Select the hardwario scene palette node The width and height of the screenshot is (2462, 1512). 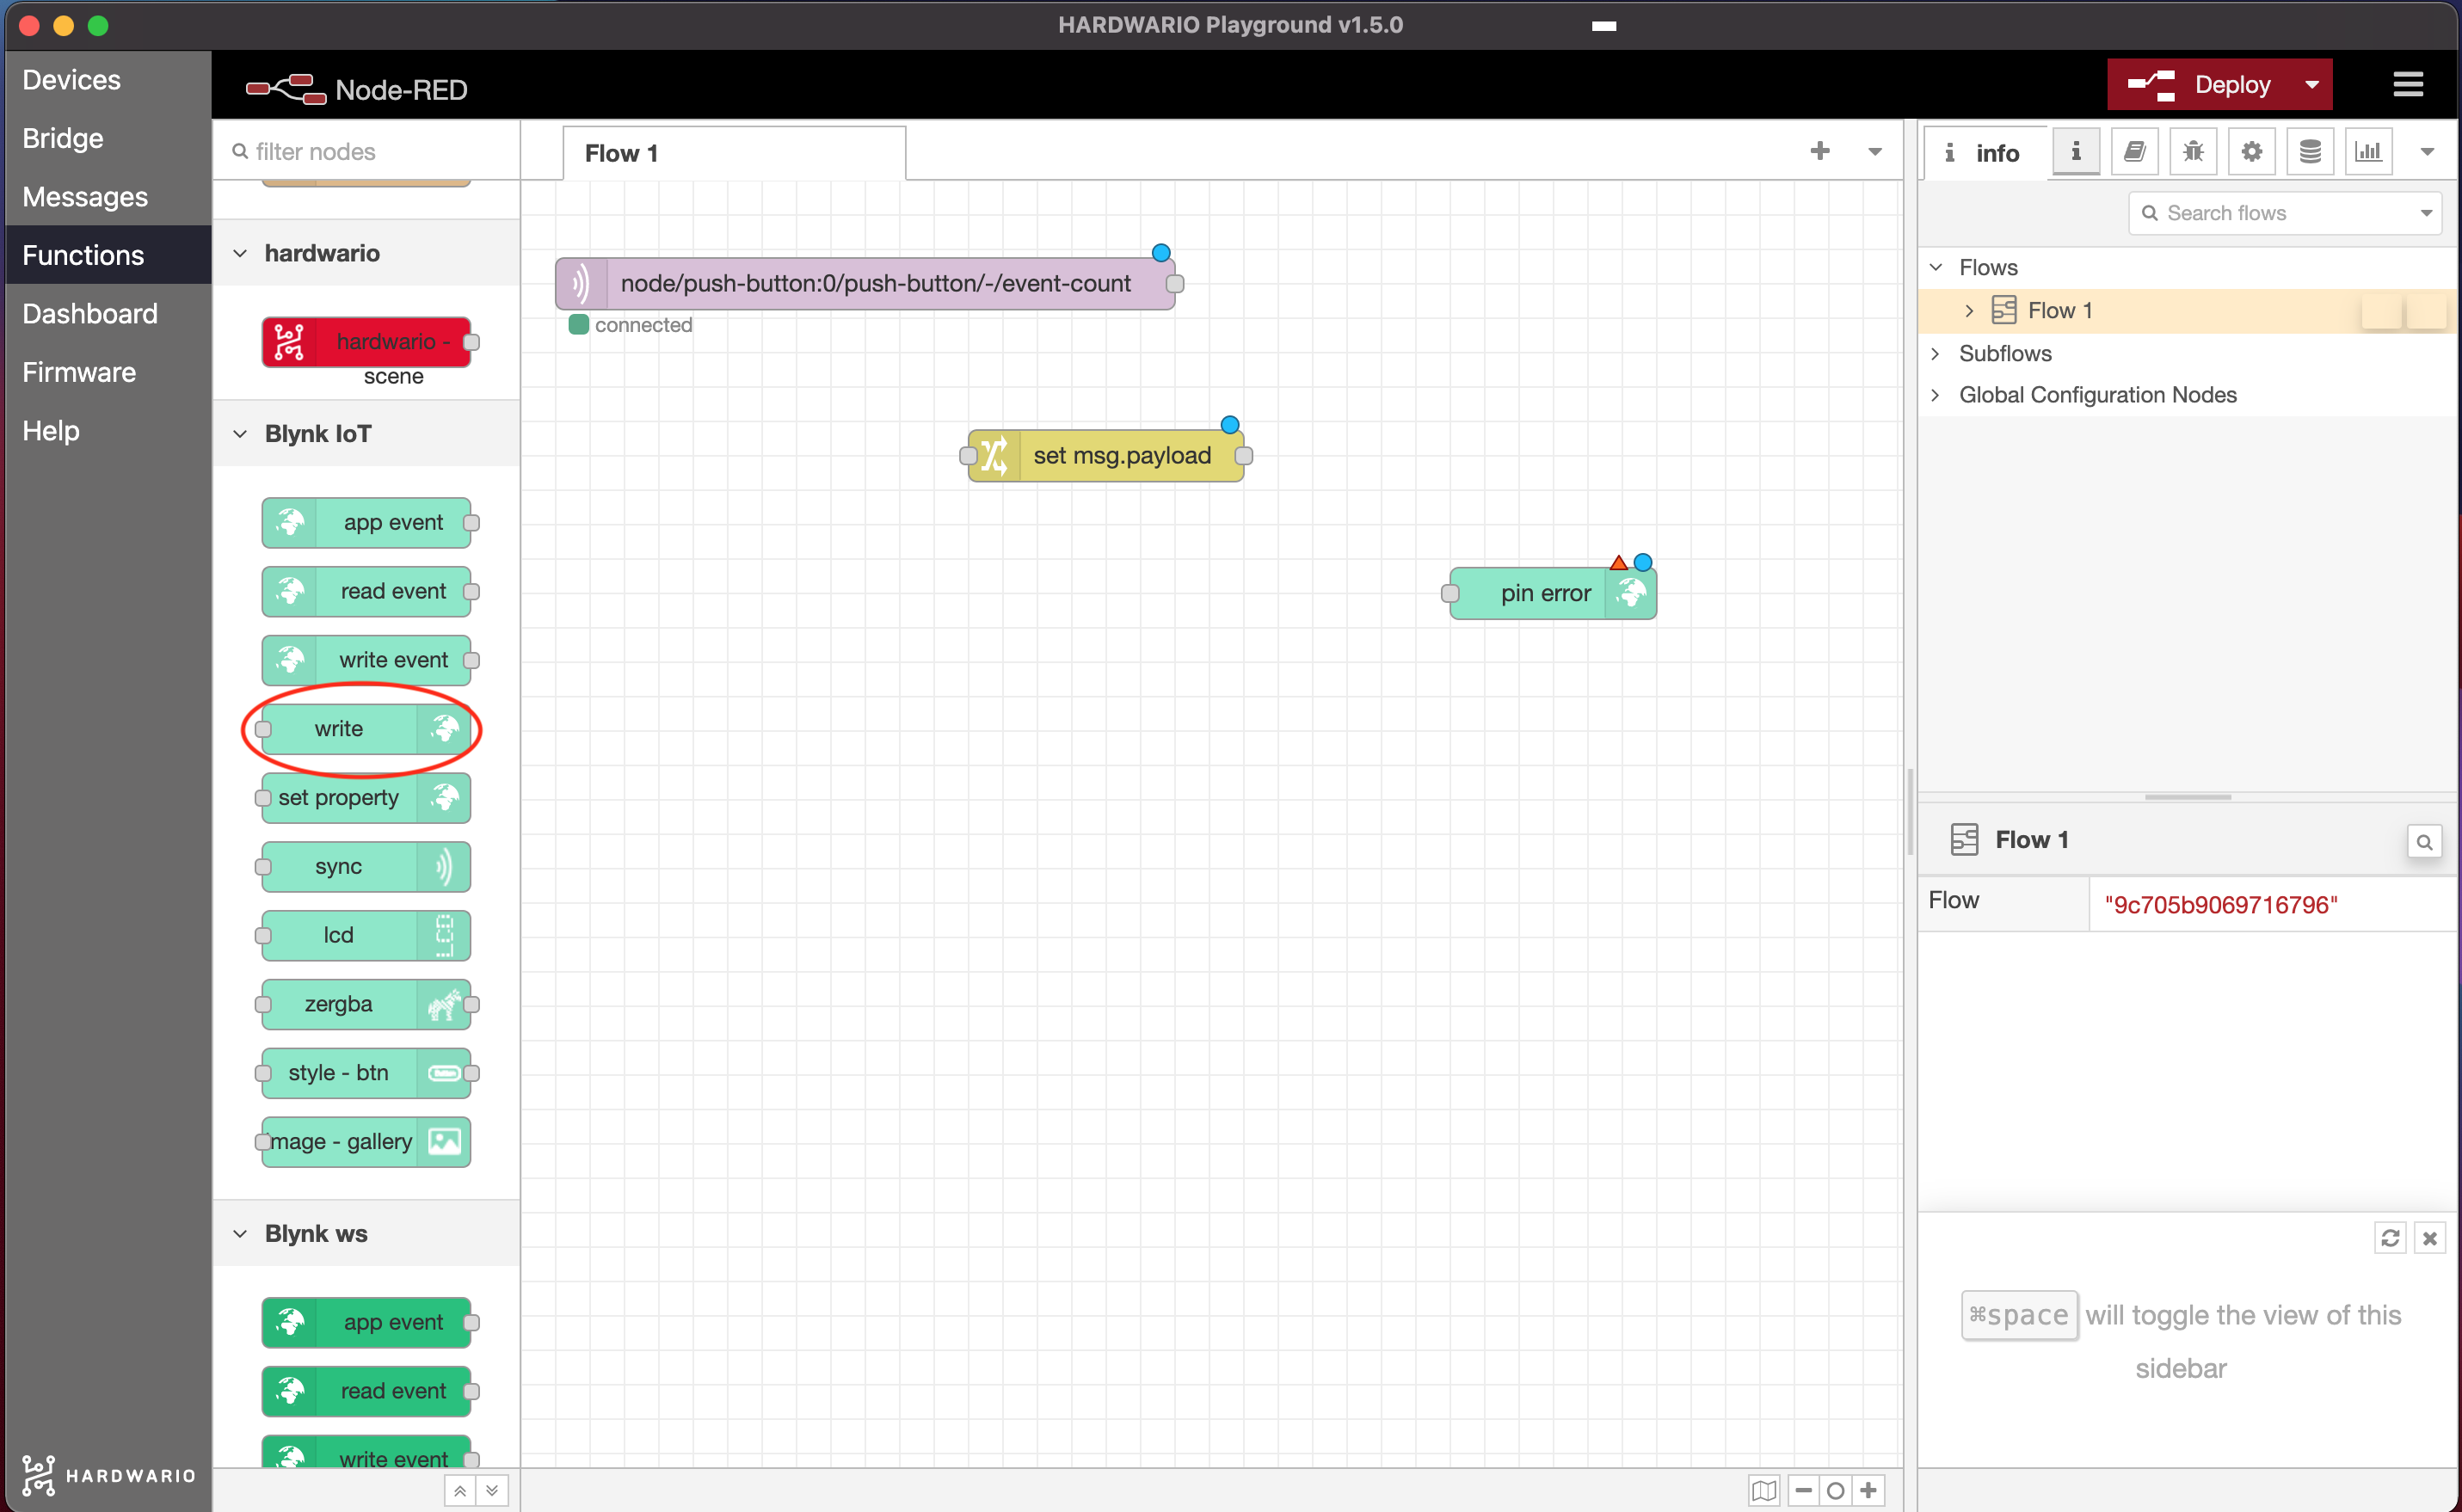[366, 343]
